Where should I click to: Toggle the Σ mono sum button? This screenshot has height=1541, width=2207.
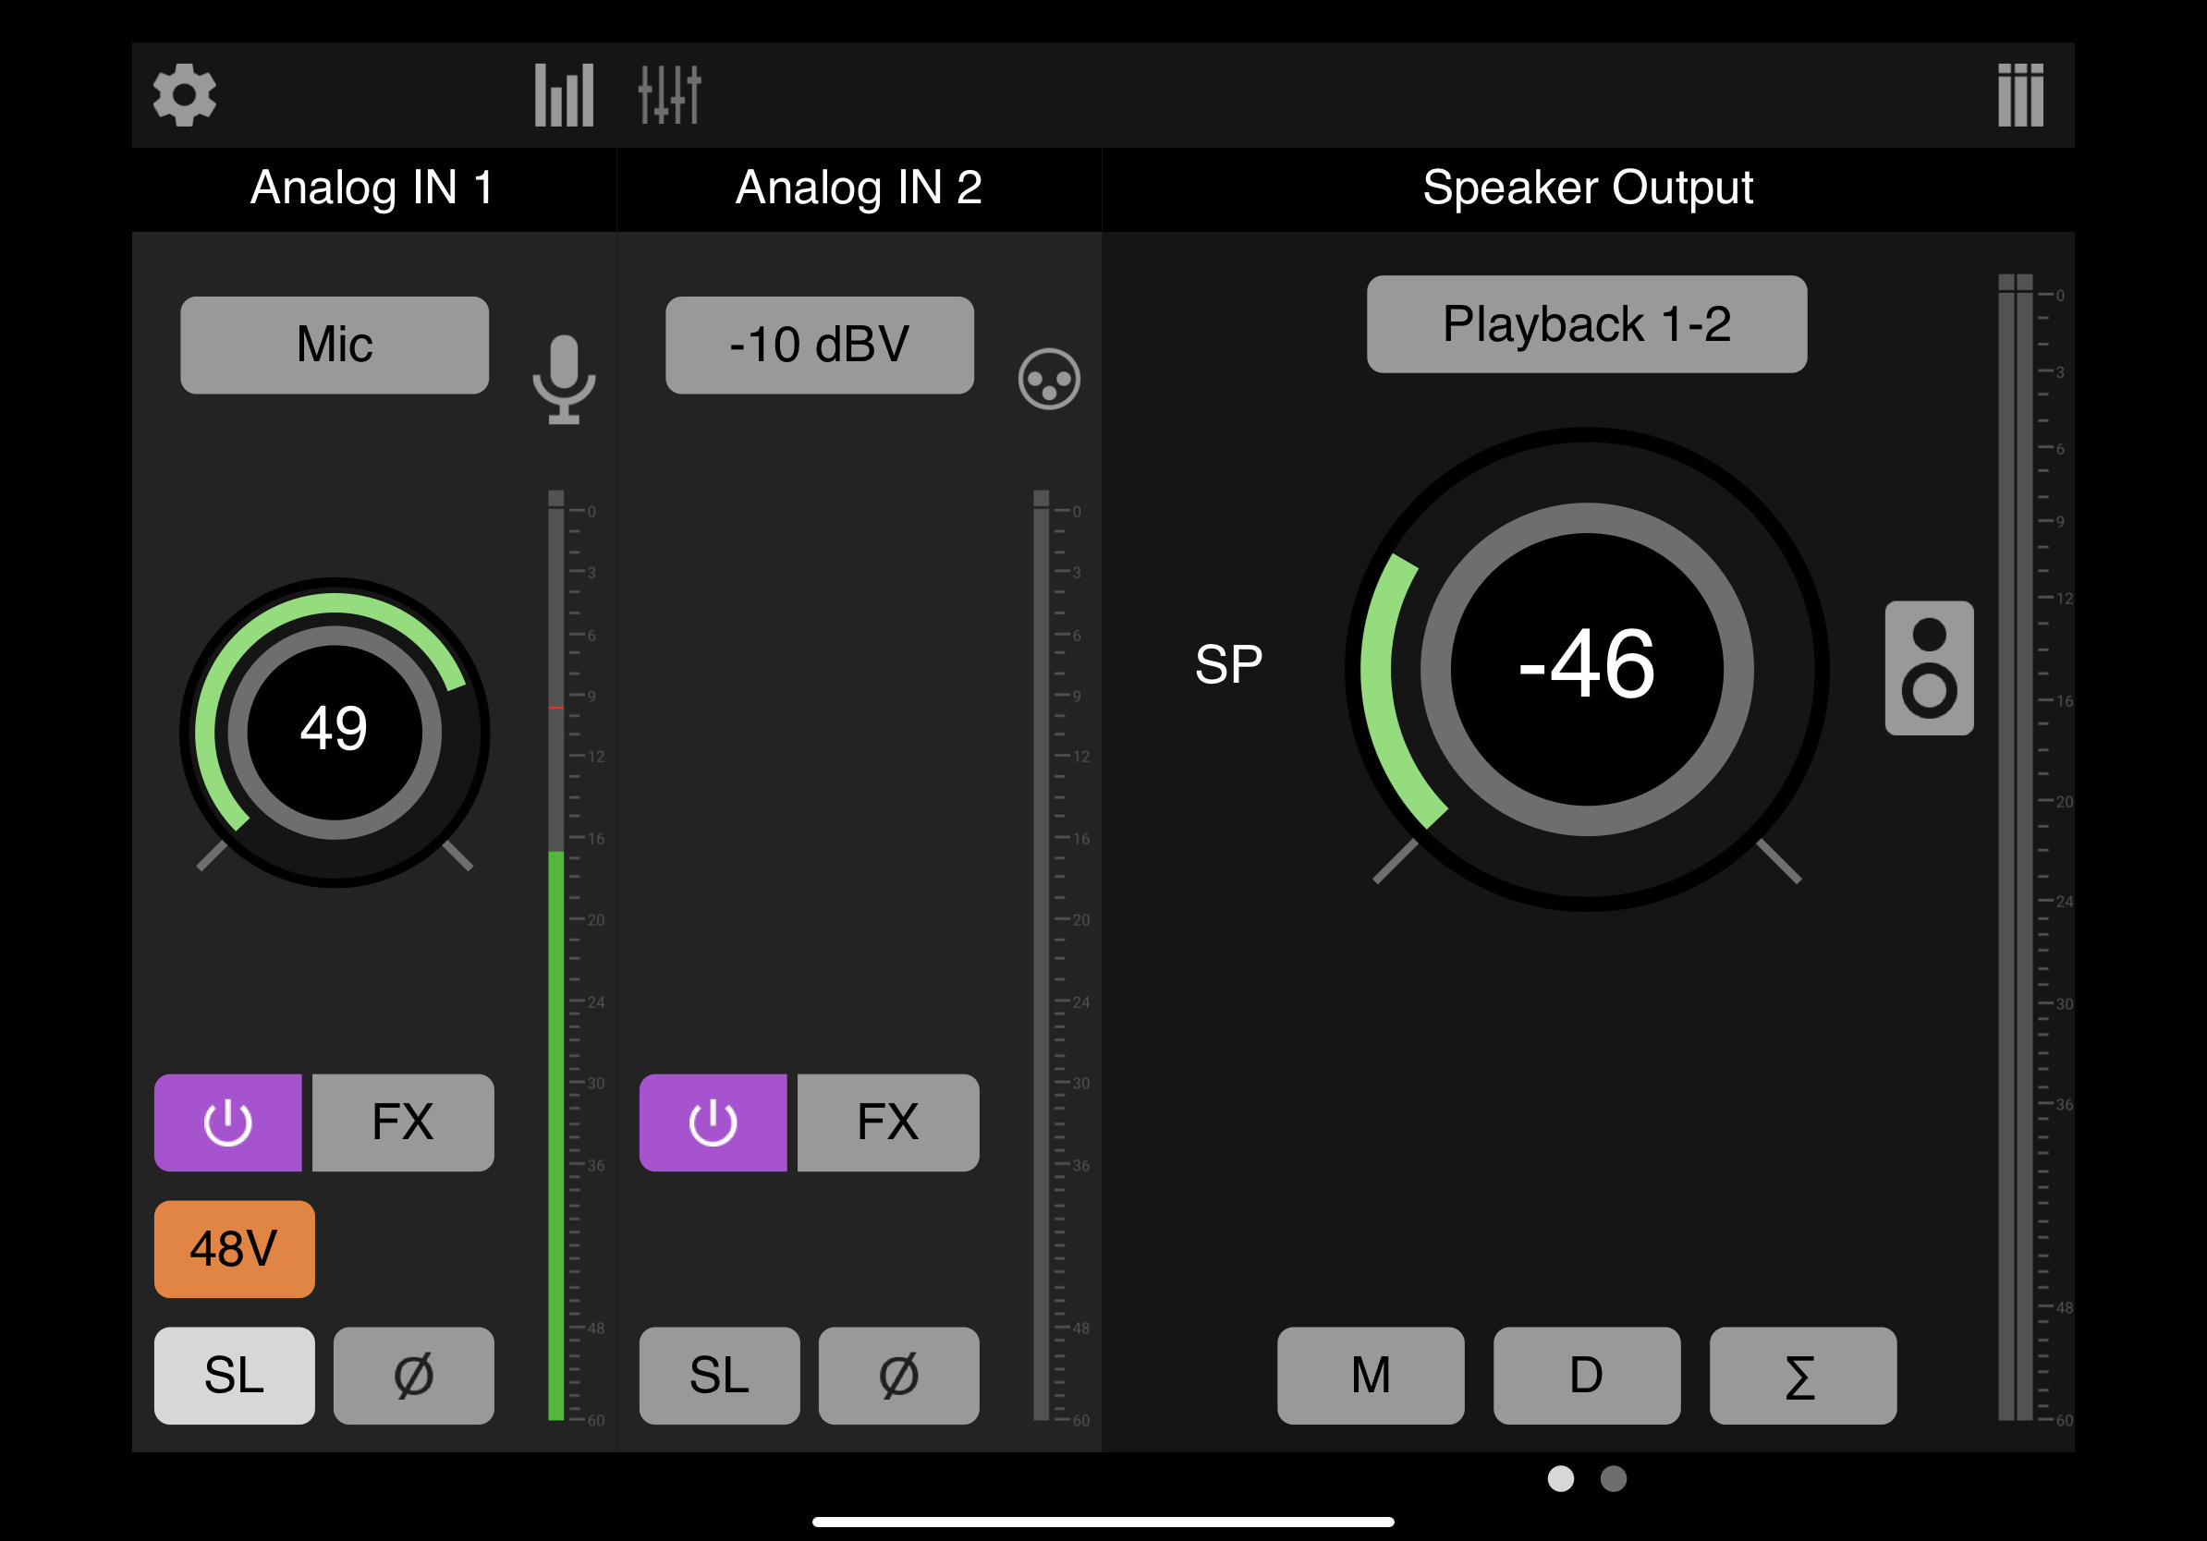[x=1803, y=1376]
